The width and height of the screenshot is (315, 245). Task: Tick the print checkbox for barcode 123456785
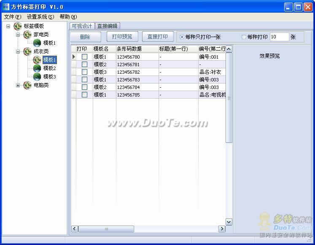(85, 95)
